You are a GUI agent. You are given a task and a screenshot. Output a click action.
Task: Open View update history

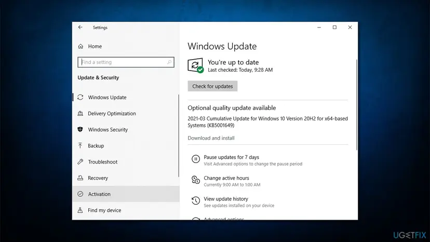click(226, 199)
